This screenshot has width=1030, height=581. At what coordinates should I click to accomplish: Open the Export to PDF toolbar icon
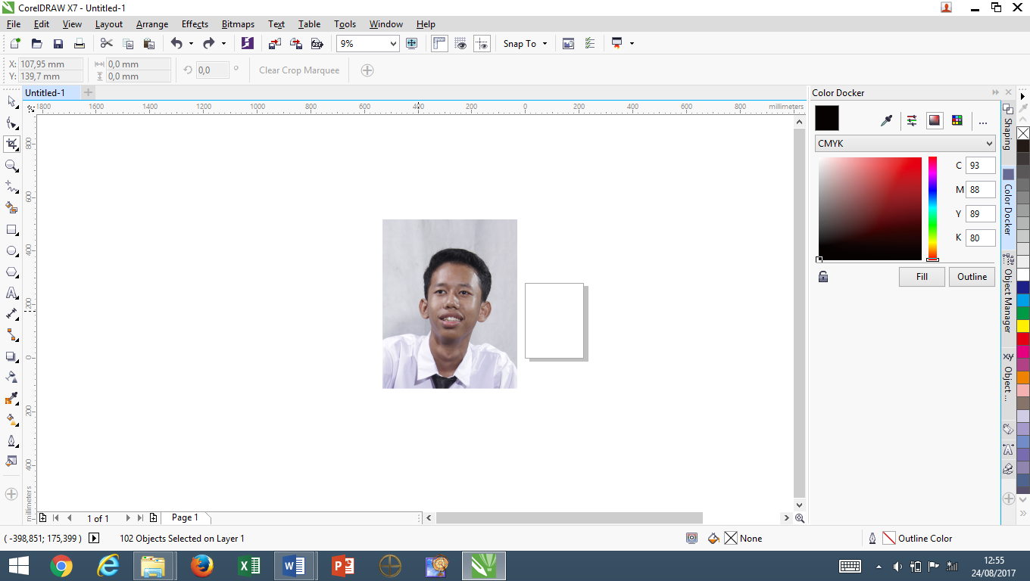317,43
